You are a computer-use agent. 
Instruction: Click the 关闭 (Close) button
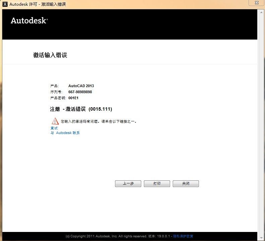(x=186, y=184)
